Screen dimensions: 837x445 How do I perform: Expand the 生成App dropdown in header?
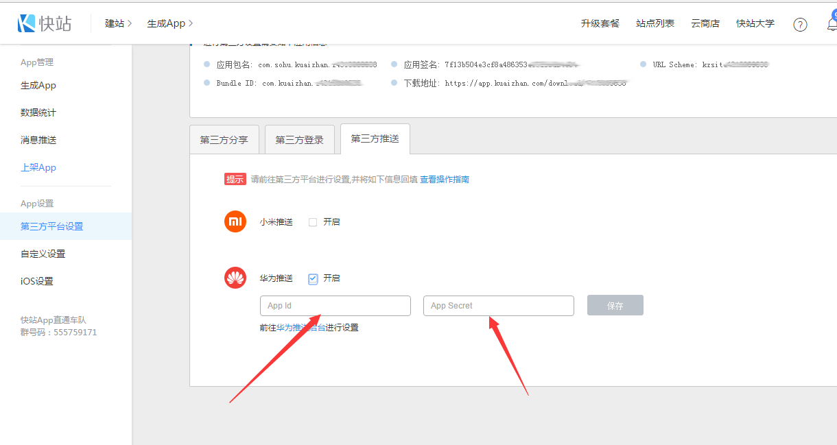[169, 23]
